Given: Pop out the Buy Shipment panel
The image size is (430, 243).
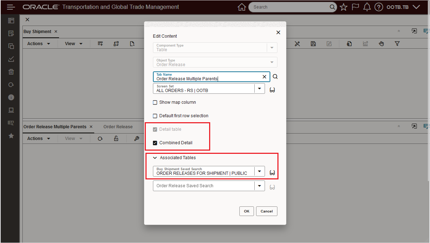Looking at the screenshot, I should point(414,31).
